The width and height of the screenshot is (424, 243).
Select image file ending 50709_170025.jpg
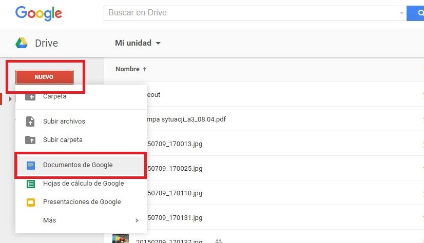click(175, 169)
